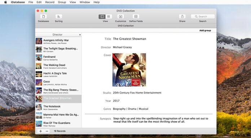This screenshot has width=251, height=138.
Task: Click the Add group button
Action: [205, 30]
